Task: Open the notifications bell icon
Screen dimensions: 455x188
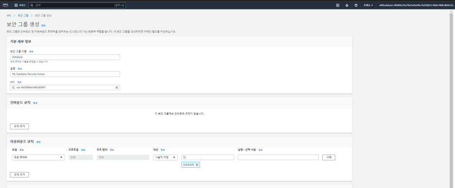Action: point(347,5)
